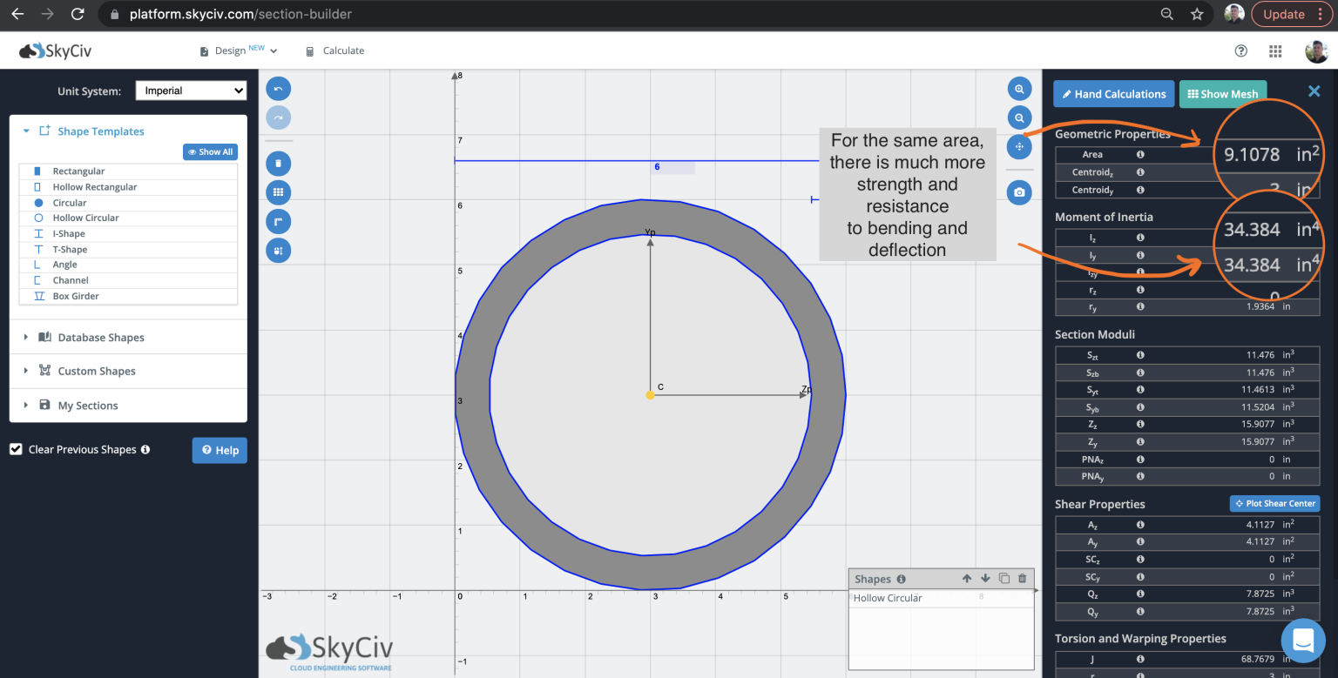Click the Undo arrow icon
This screenshot has height=678, width=1338.
pos(278,88)
